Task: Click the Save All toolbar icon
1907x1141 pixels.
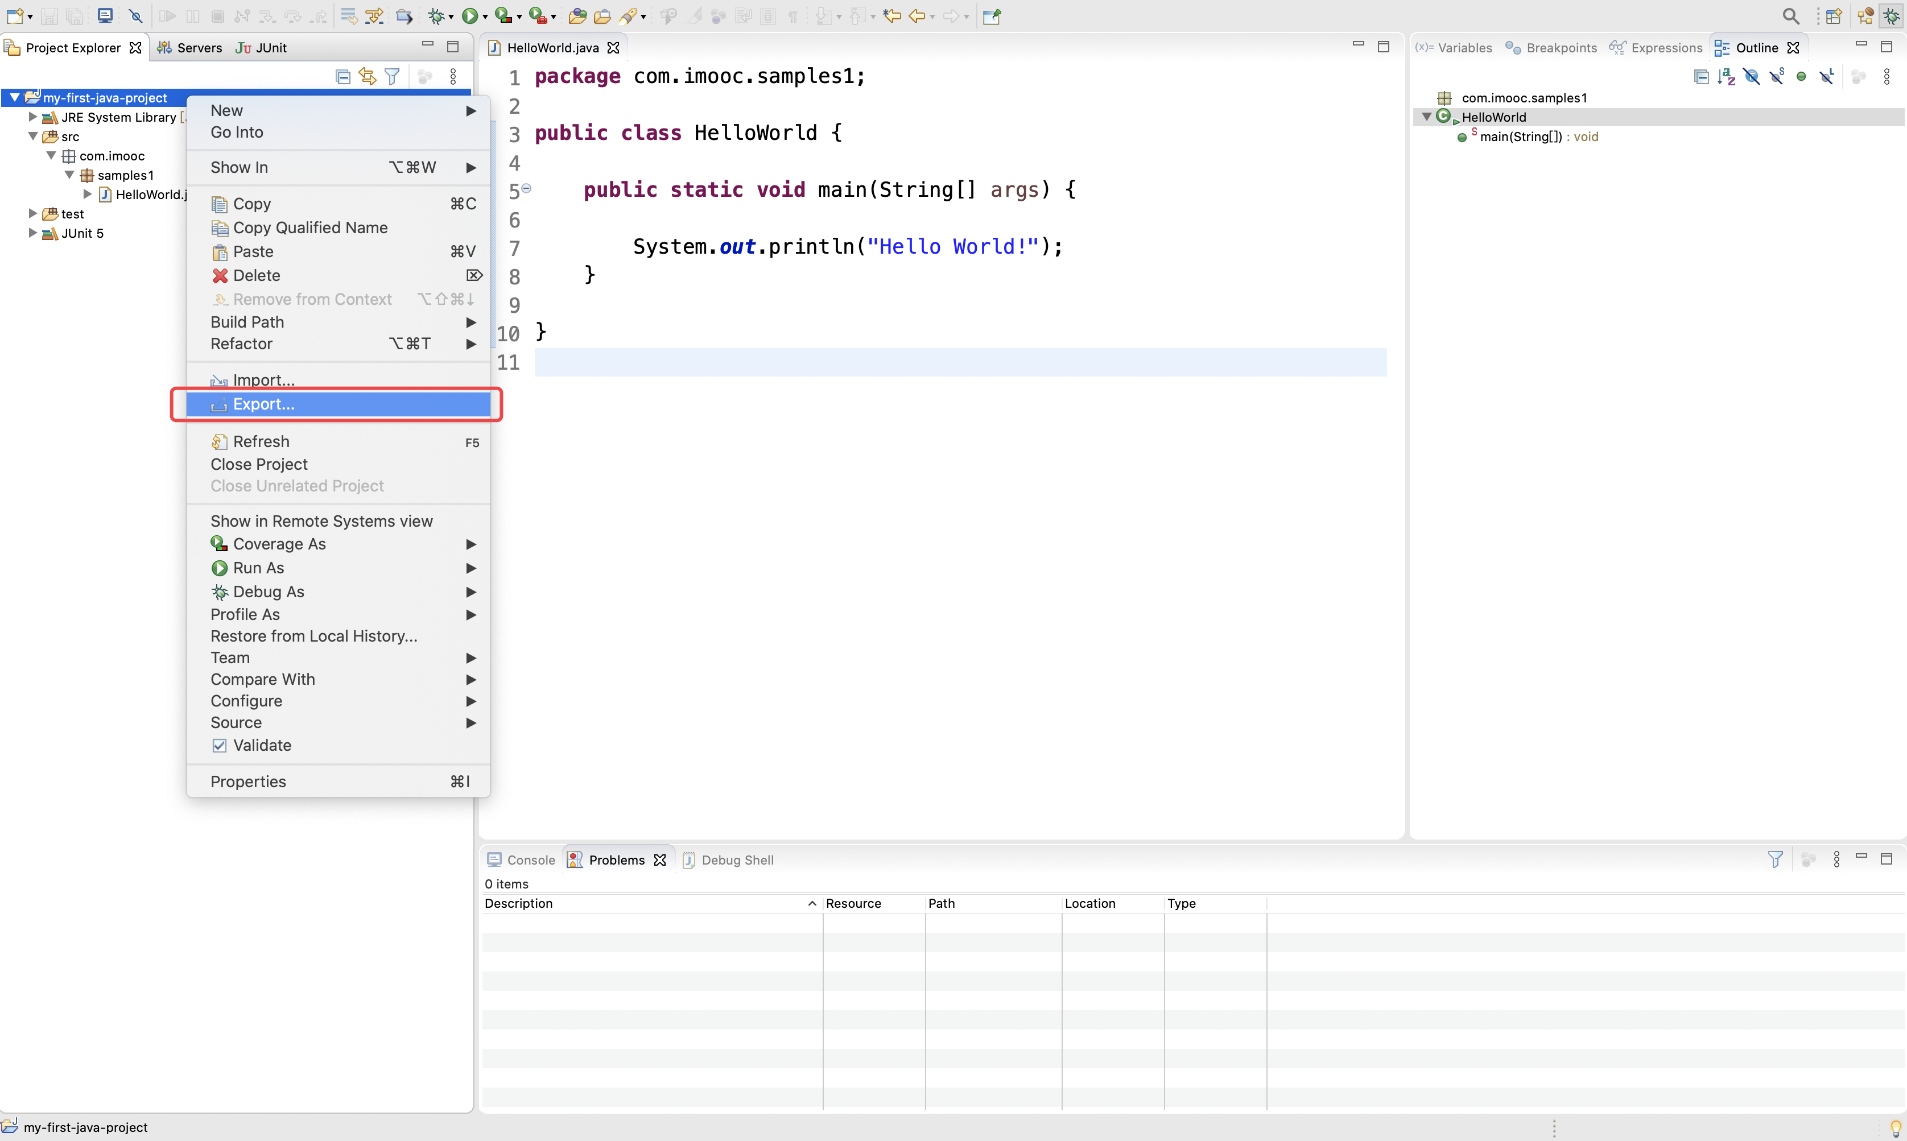Action: click(x=75, y=16)
